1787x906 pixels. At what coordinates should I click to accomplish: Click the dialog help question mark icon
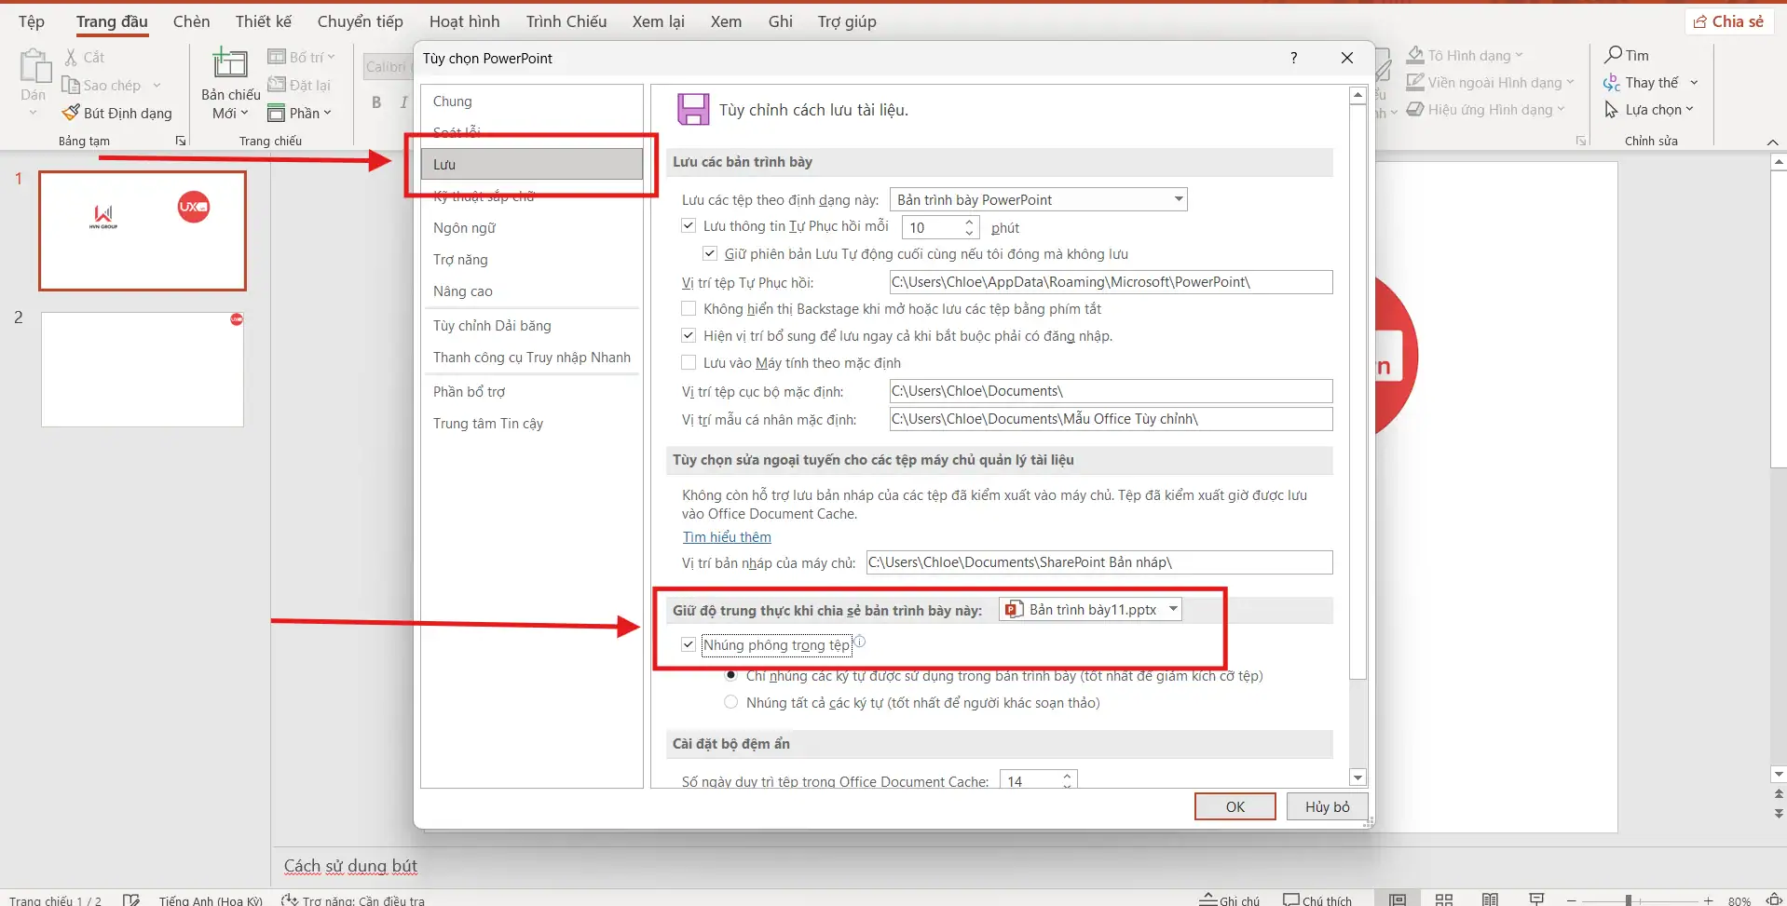click(1293, 58)
